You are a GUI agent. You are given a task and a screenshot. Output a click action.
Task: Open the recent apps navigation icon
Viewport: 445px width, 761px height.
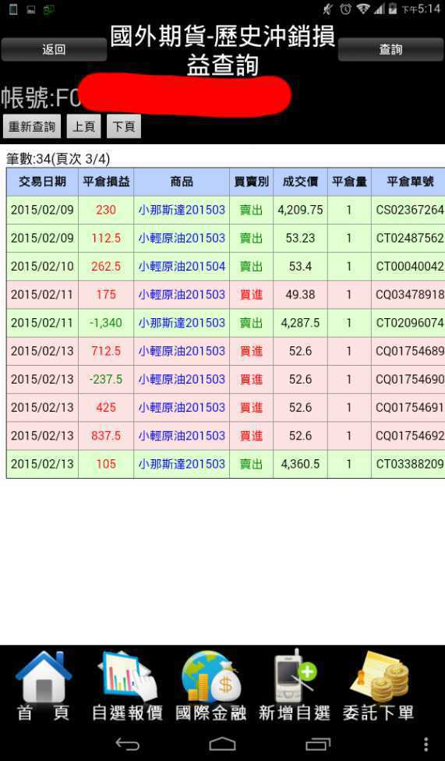pyautogui.click(x=318, y=744)
